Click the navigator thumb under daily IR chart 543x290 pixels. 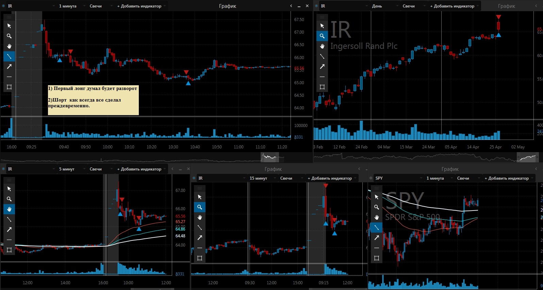coord(528,157)
